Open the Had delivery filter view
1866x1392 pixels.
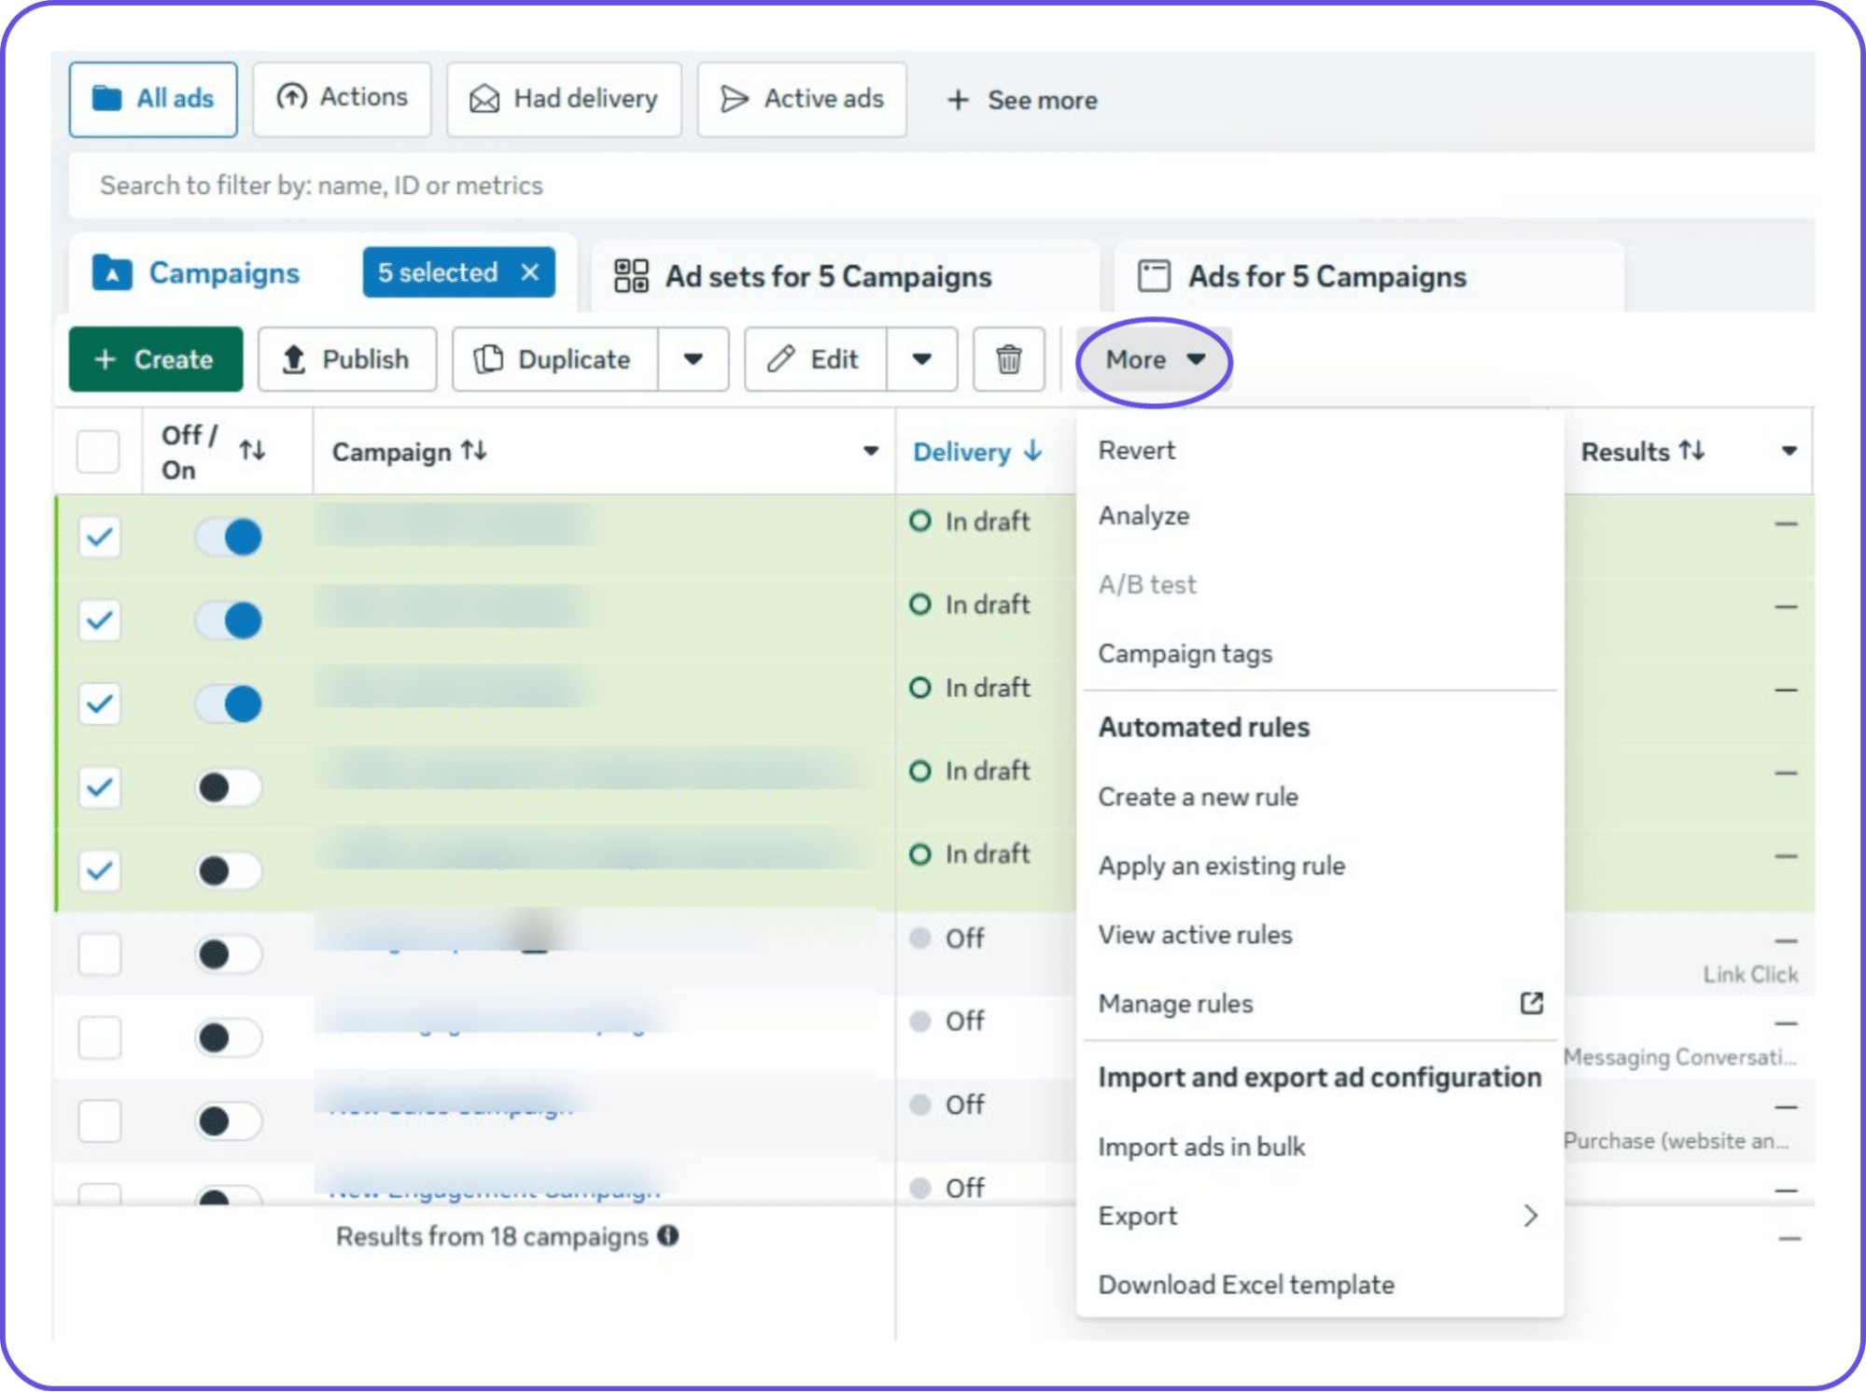point(564,99)
